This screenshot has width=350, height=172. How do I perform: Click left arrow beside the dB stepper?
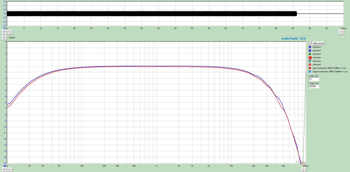pos(9,170)
